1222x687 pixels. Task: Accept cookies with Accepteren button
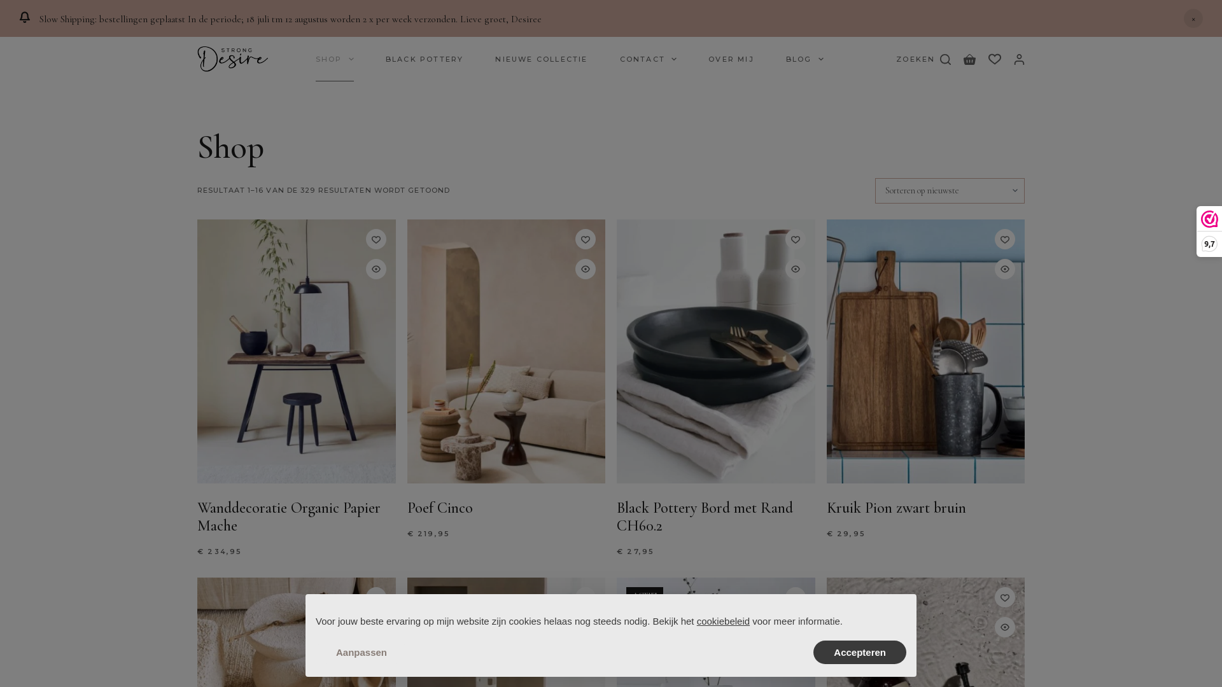click(x=860, y=652)
